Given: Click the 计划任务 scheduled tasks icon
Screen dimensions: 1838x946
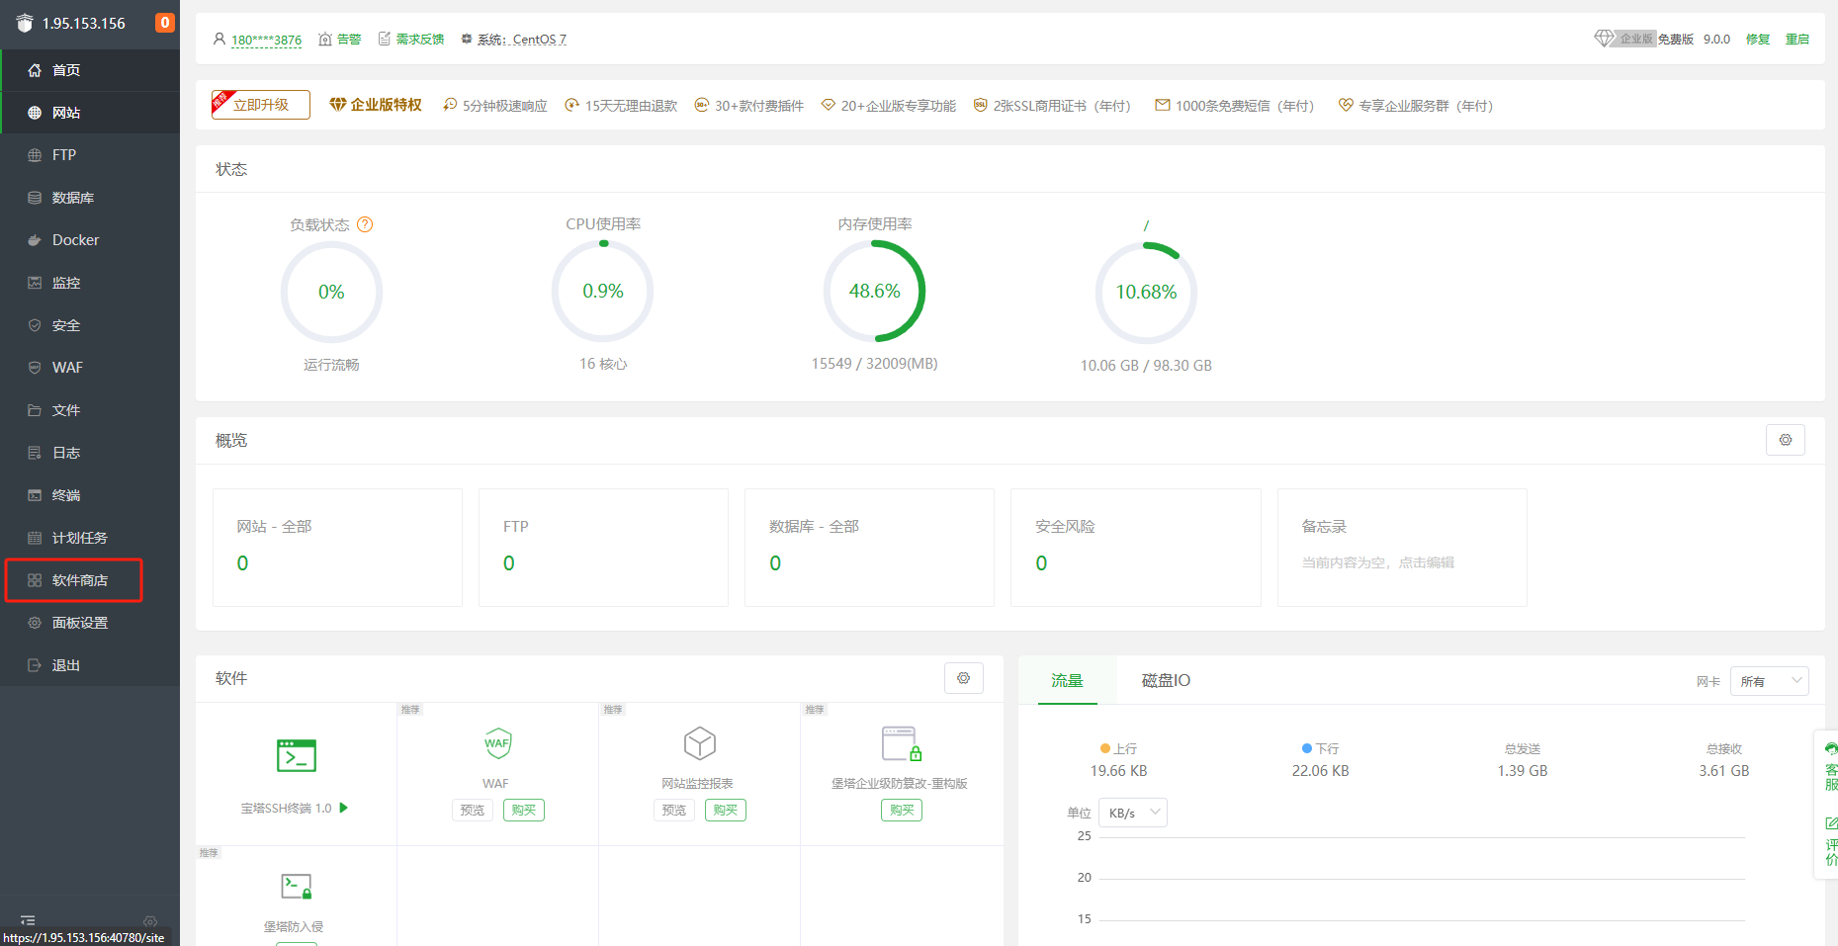Looking at the screenshot, I should click(35, 538).
